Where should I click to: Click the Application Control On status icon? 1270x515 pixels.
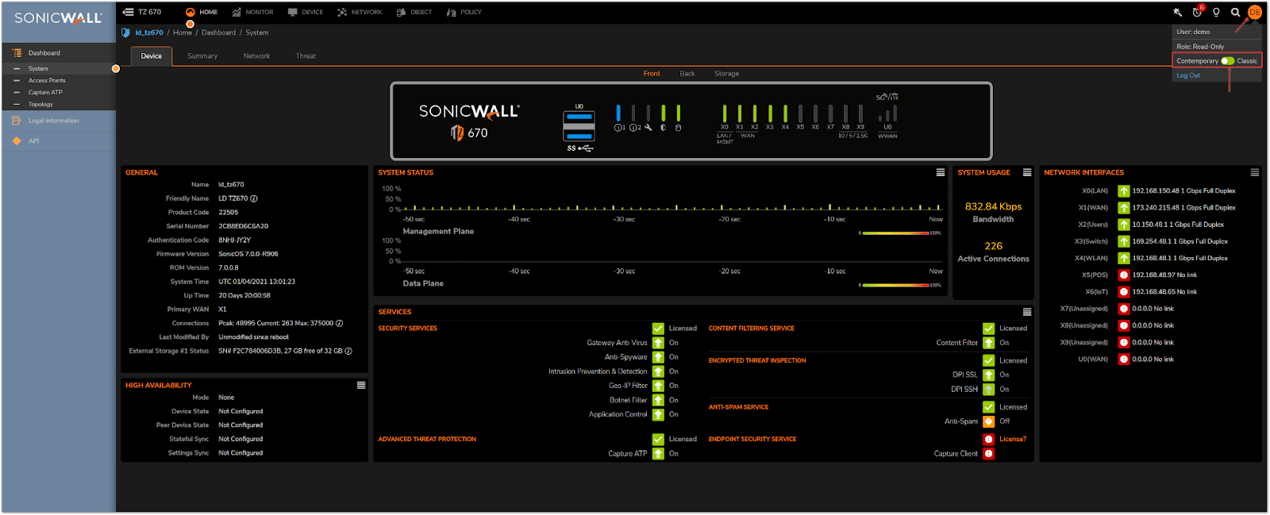[x=658, y=414]
